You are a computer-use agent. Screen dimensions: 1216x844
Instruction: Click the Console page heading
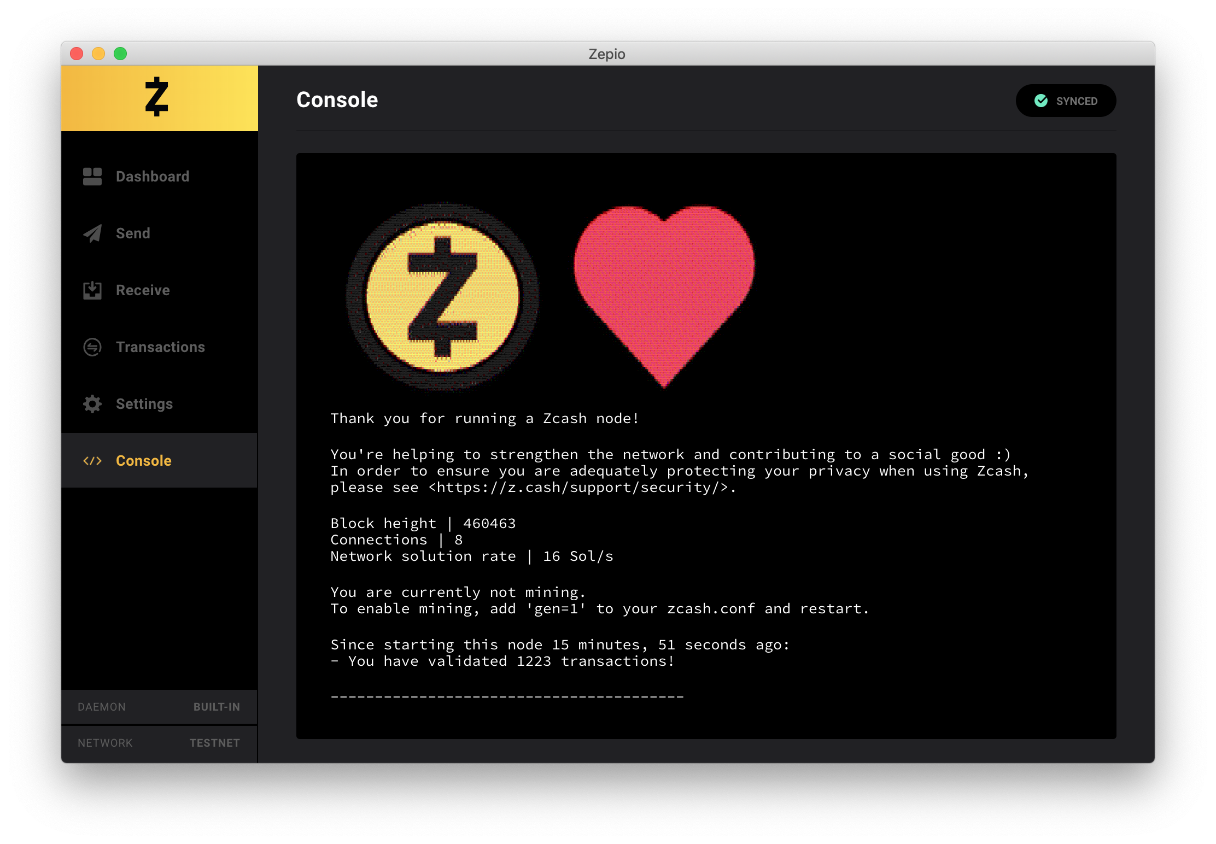click(x=337, y=100)
